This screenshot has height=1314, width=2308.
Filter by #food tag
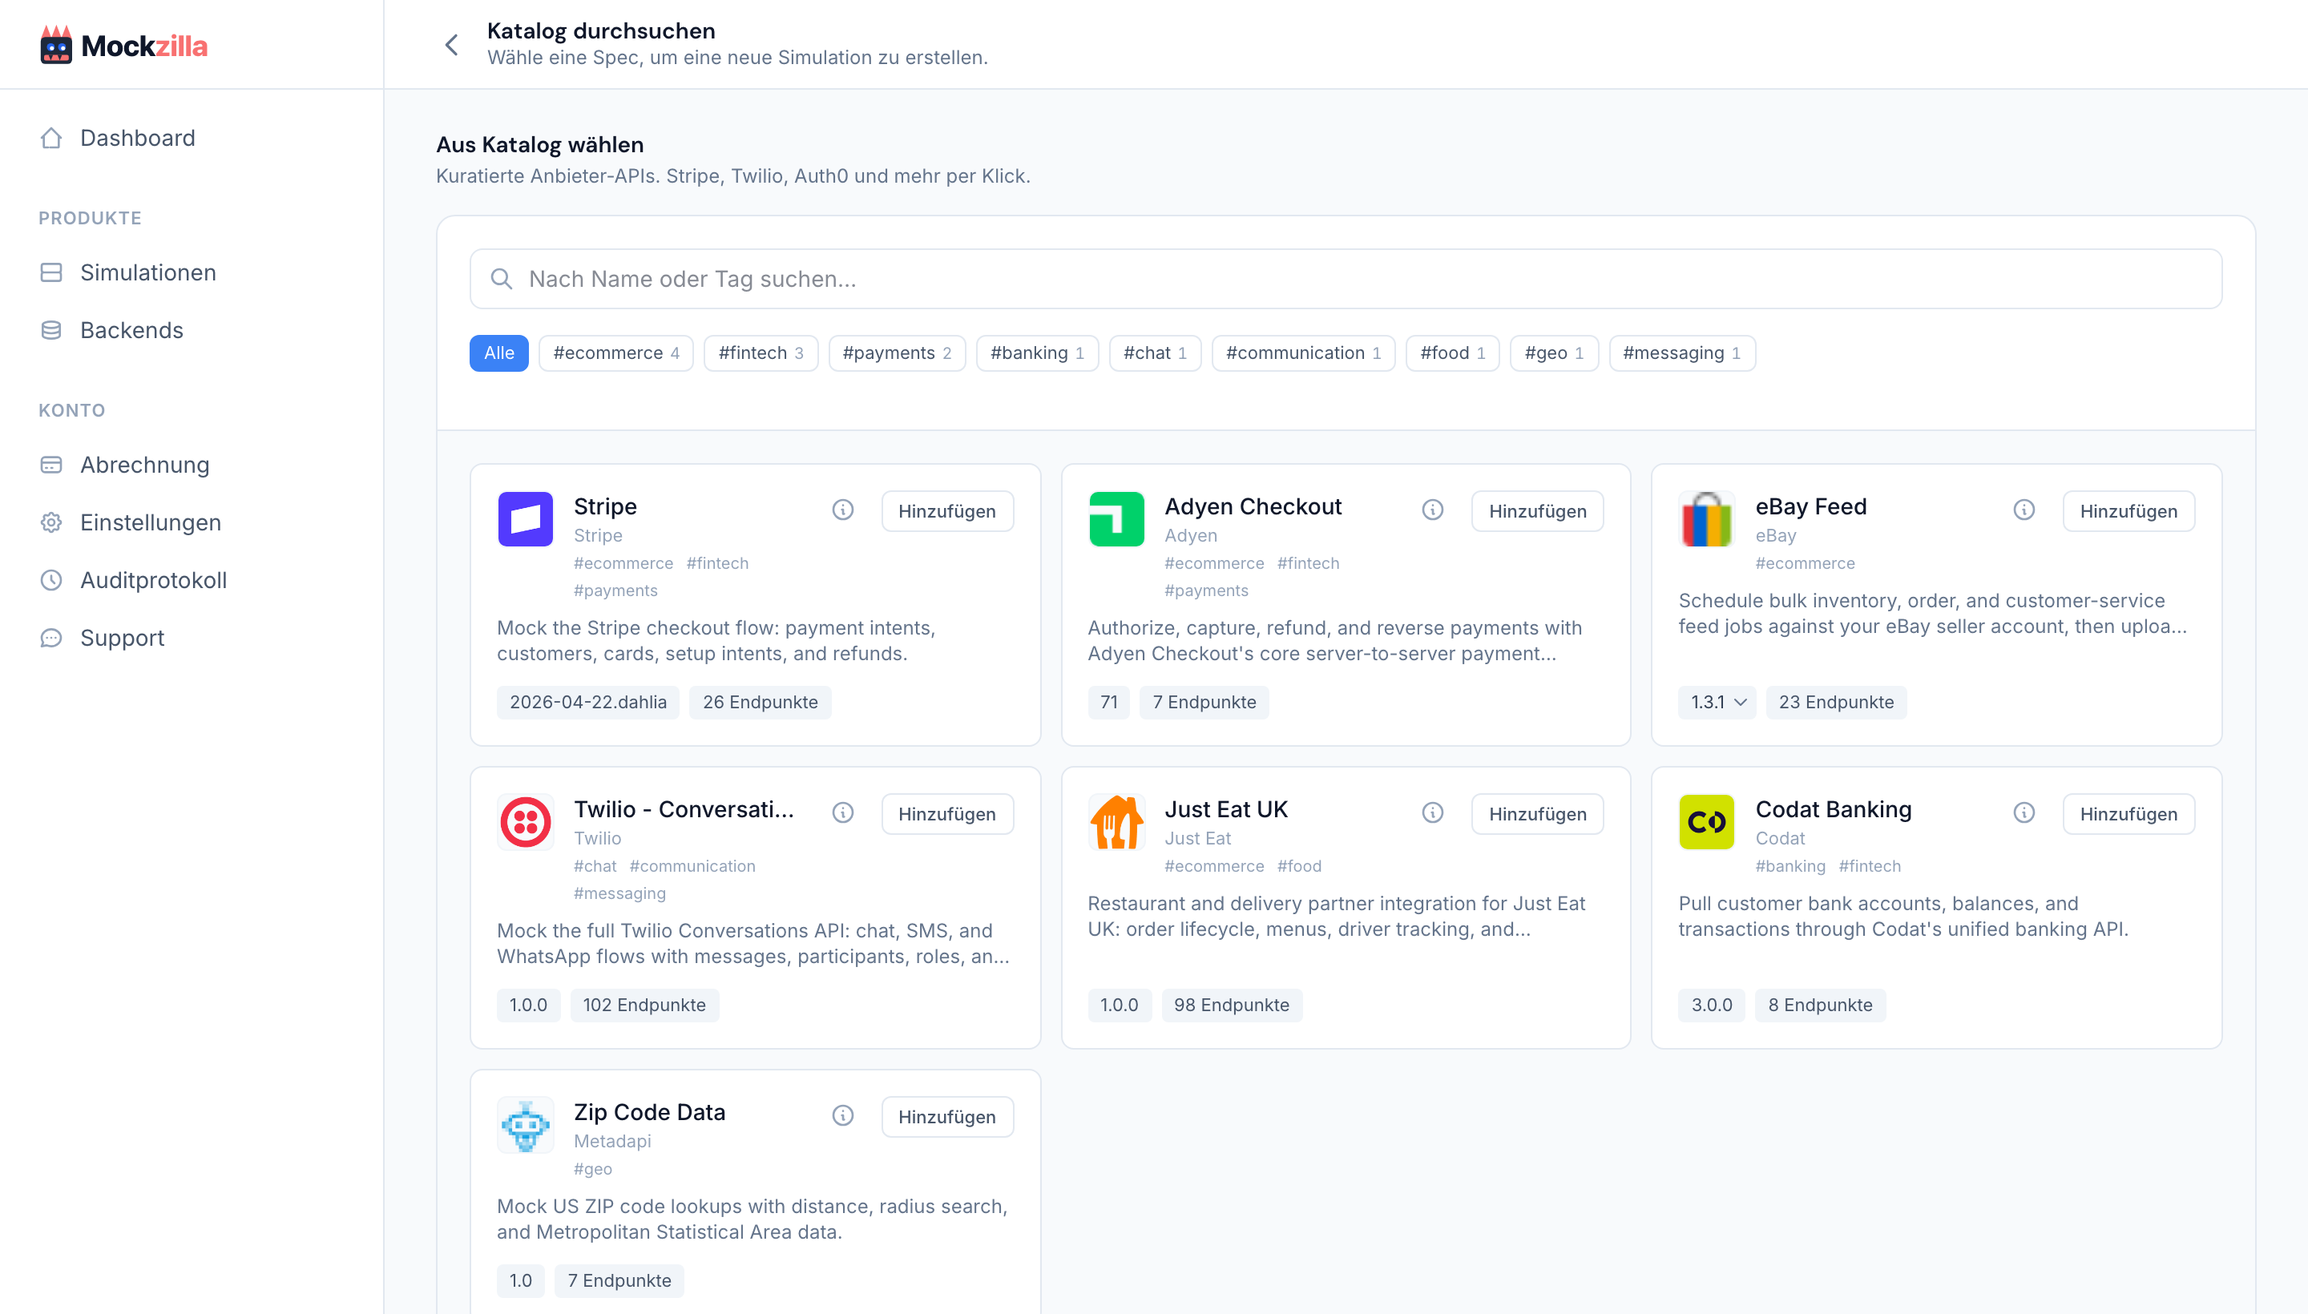point(1453,353)
